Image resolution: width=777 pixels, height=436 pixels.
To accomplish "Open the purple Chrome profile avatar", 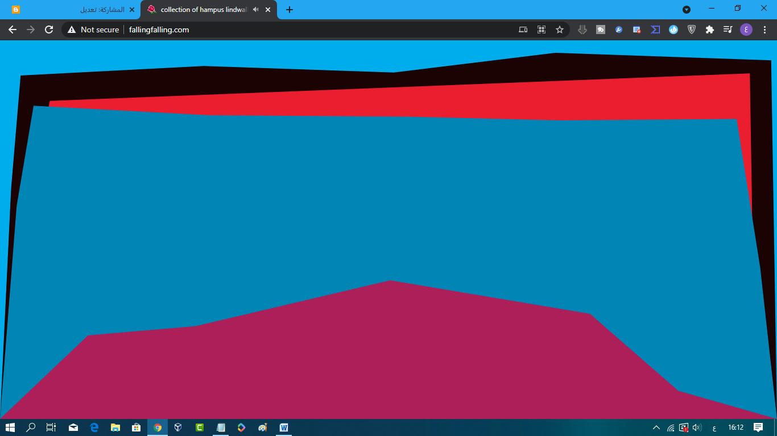I will click(x=746, y=30).
